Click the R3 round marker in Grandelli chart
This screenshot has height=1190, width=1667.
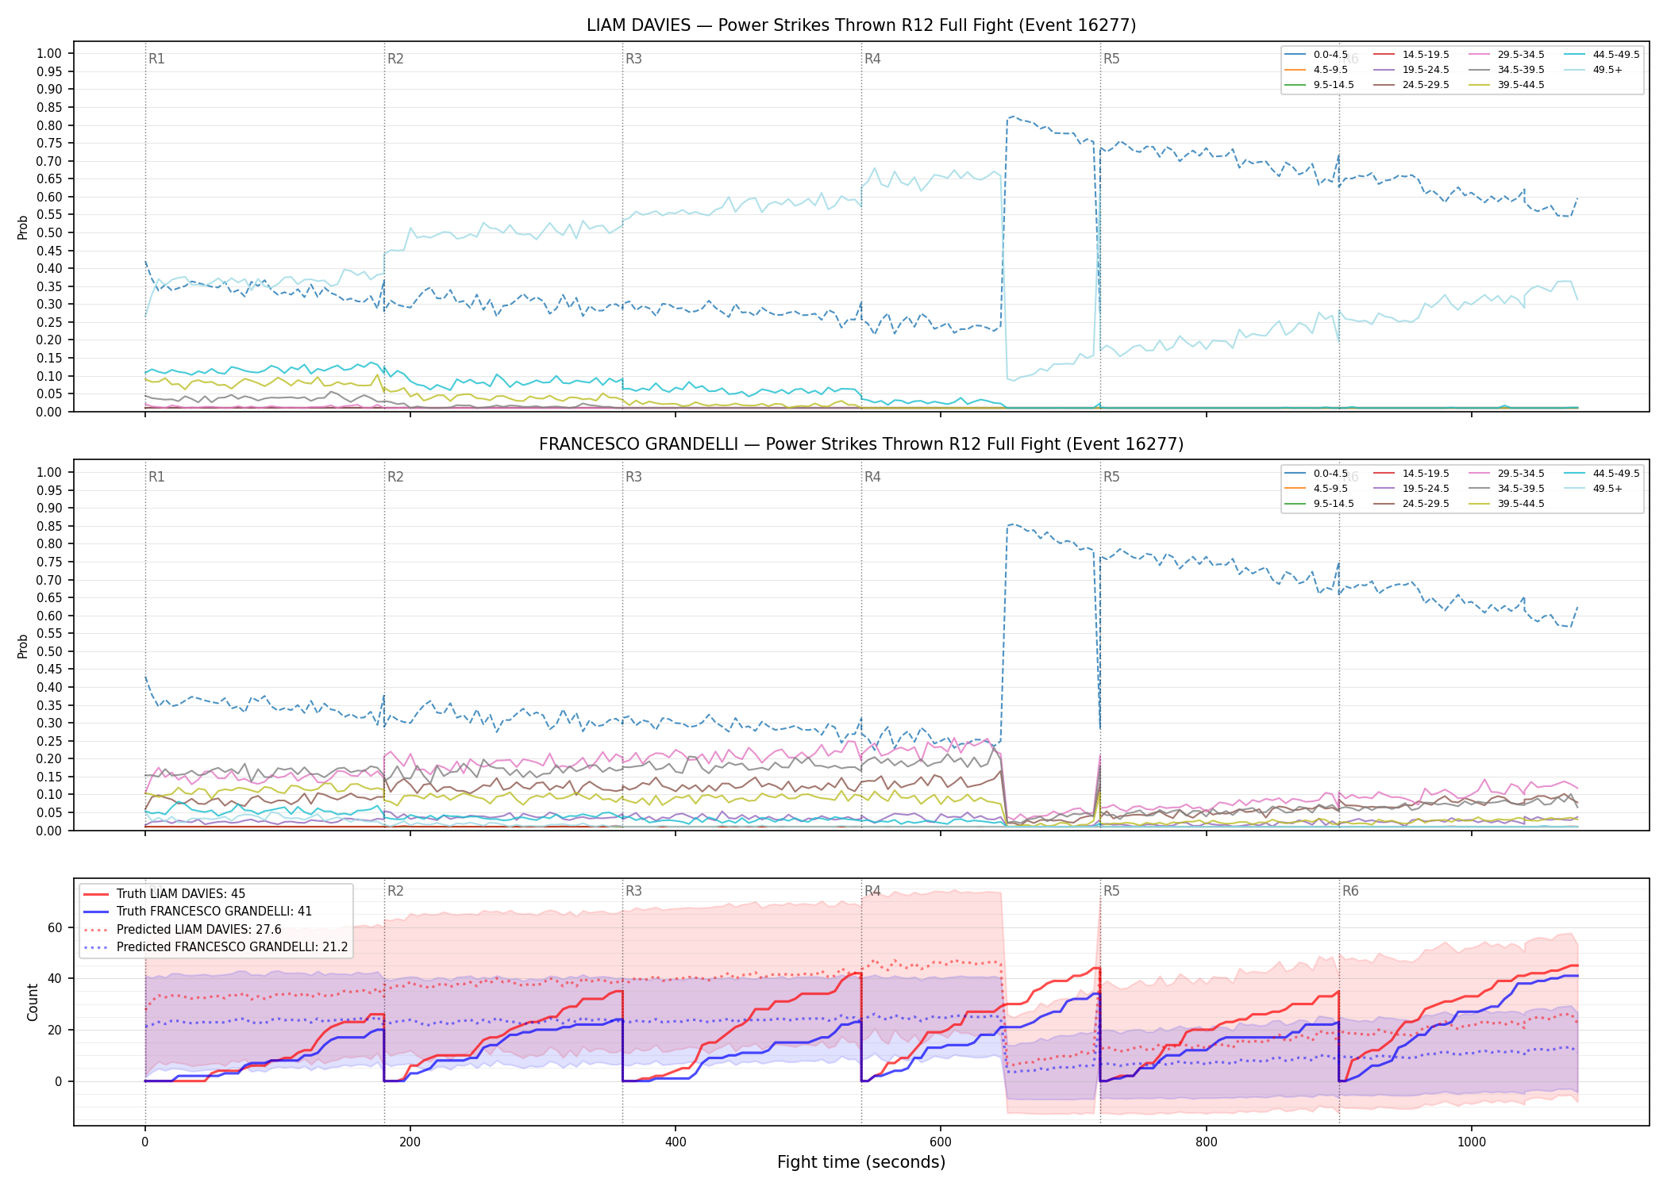(x=633, y=477)
